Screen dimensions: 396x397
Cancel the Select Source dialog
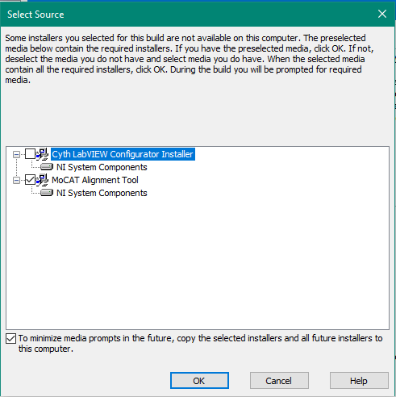(x=279, y=381)
